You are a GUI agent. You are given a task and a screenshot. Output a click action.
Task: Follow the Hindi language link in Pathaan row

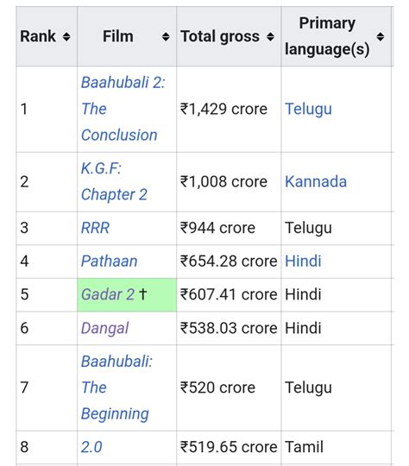[x=303, y=261]
